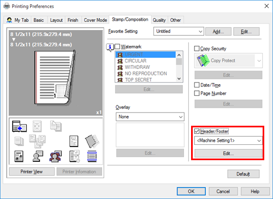Click the greyed duplicate-pages copy icon

56,126
